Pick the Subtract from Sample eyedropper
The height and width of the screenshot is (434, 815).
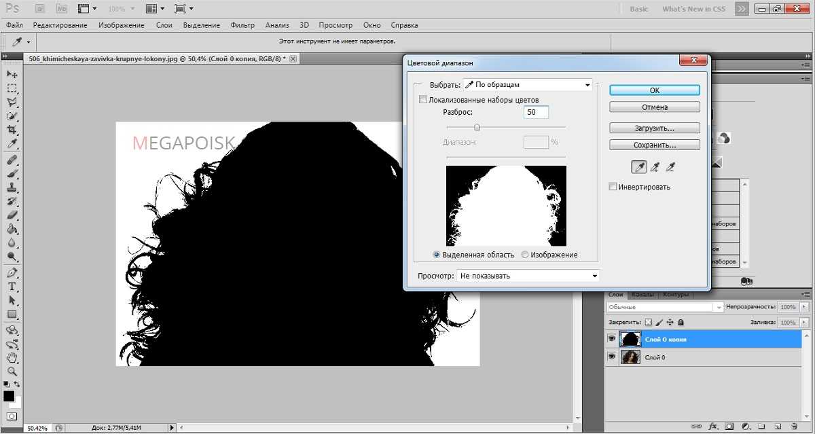pyautogui.click(x=671, y=166)
